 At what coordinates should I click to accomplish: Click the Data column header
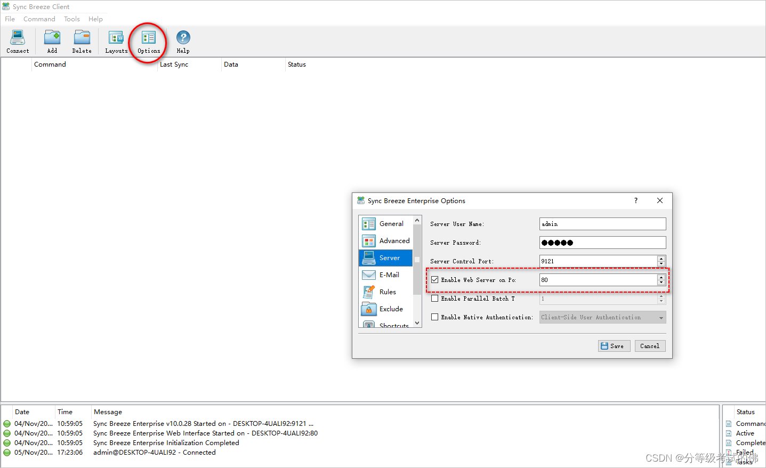click(253, 64)
